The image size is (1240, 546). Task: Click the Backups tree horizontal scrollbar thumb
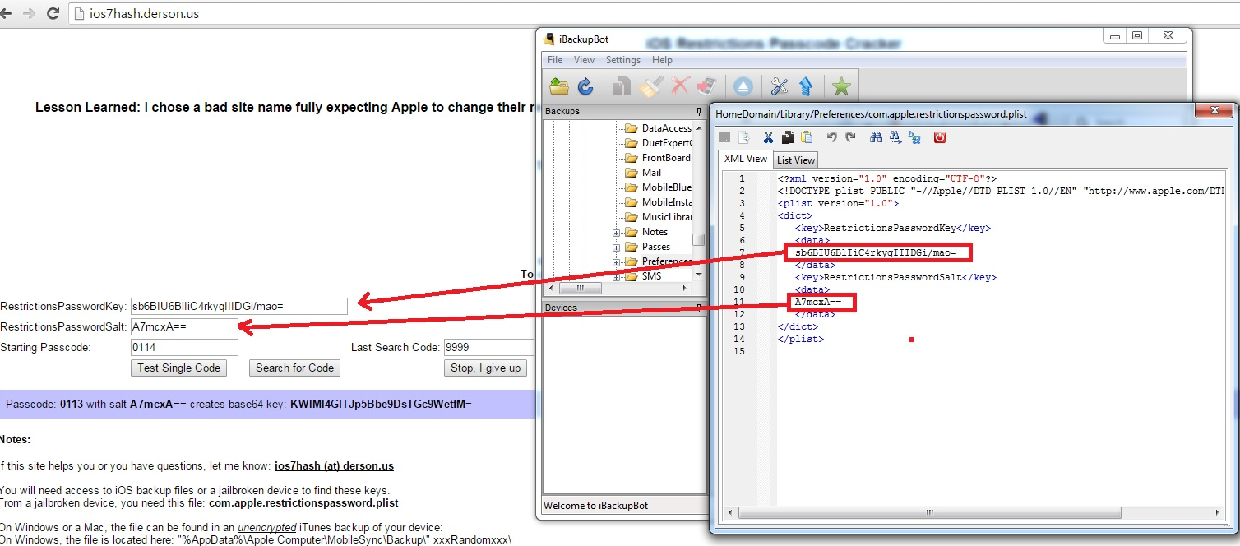(x=579, y=289)
